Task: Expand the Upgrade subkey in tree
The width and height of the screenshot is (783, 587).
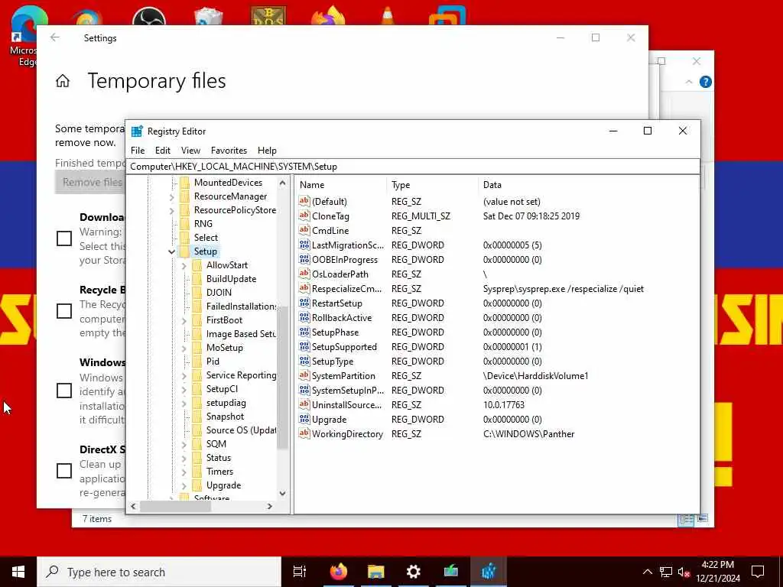Action: (x=184, y=485)
